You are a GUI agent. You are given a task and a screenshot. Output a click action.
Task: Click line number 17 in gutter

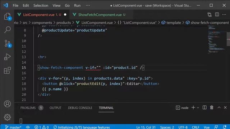tap(24, 78)
